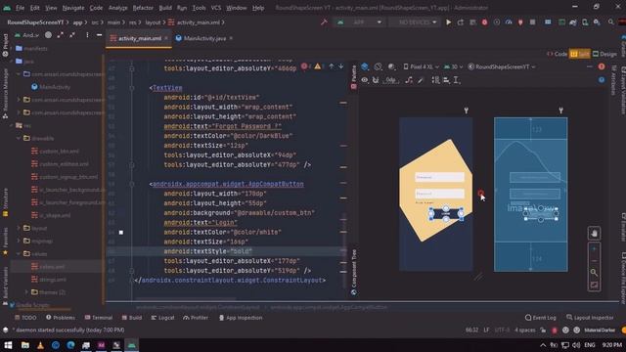The width and height of the screenshot is (626, 352).
Task: Open the Project panel options kebab menu
Action: pos(87,35)
